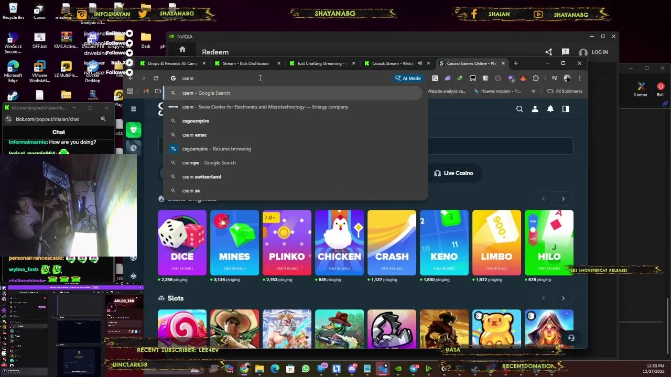This screenshot has height=377, width=671.
Task: Open Chrome from the taskbar
Action: click(244, 369)
